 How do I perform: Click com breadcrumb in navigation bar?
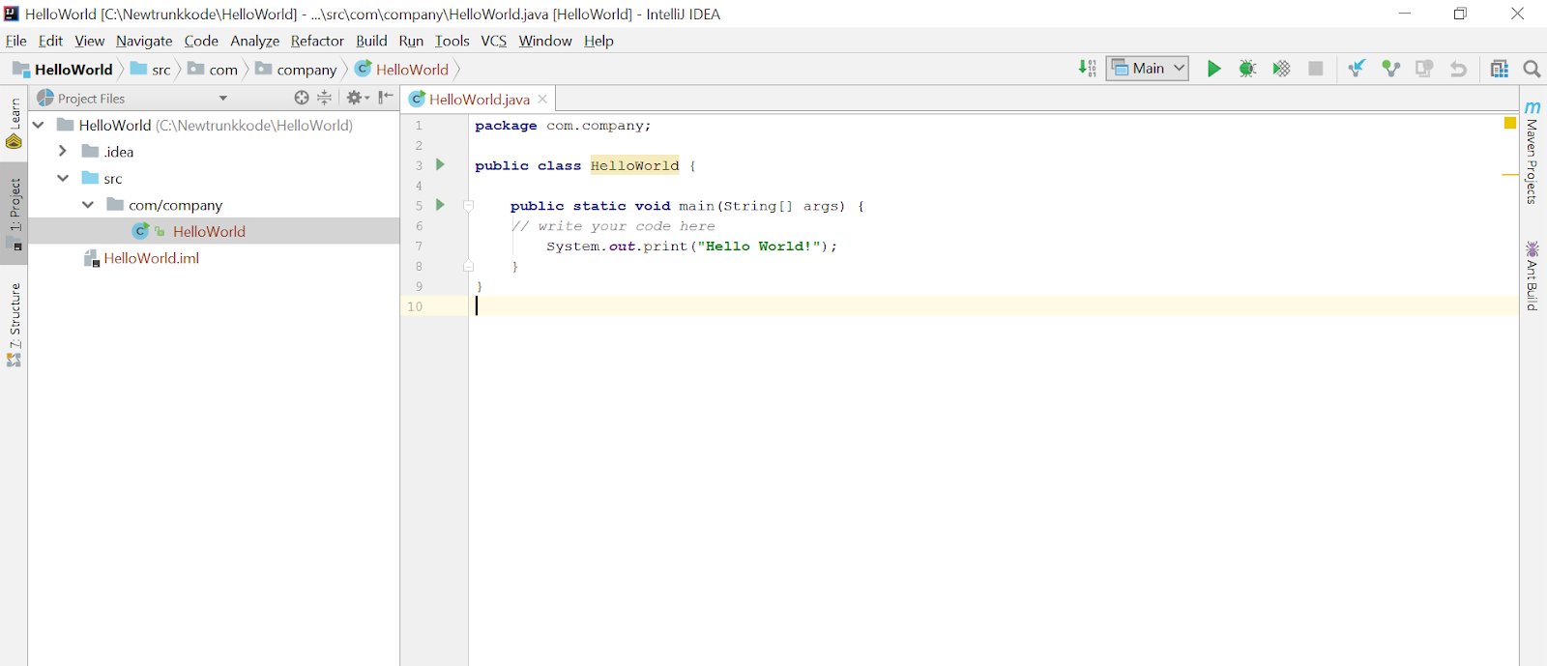[x=213, y=69]
